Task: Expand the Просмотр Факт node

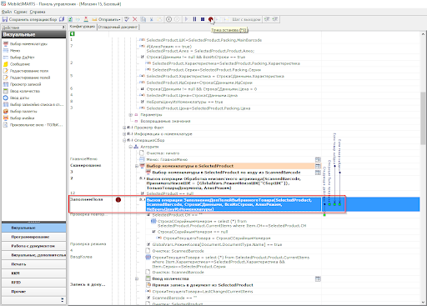Action: 124,128
